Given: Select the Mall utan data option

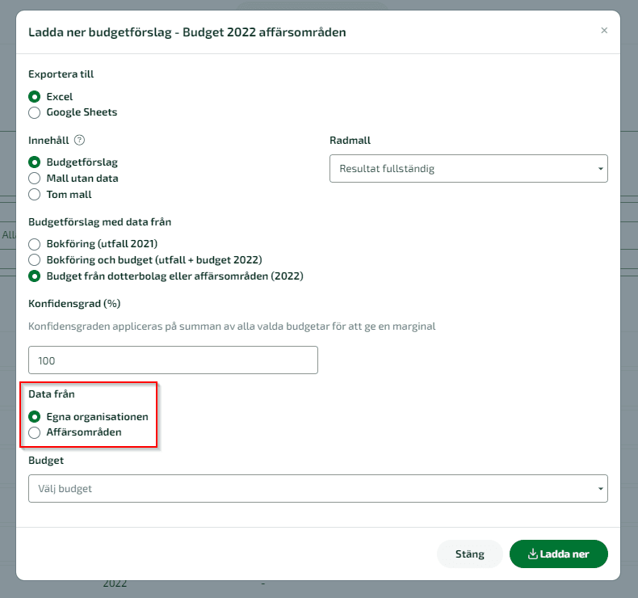Looking at the screenshot, I should (35, 179).
